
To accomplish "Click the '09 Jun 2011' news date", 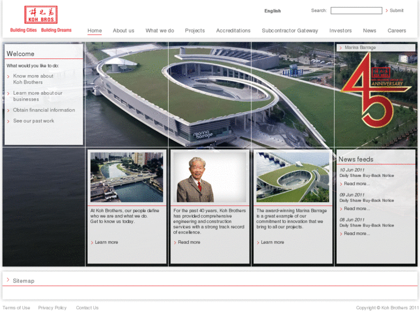I will pos(352,195).
